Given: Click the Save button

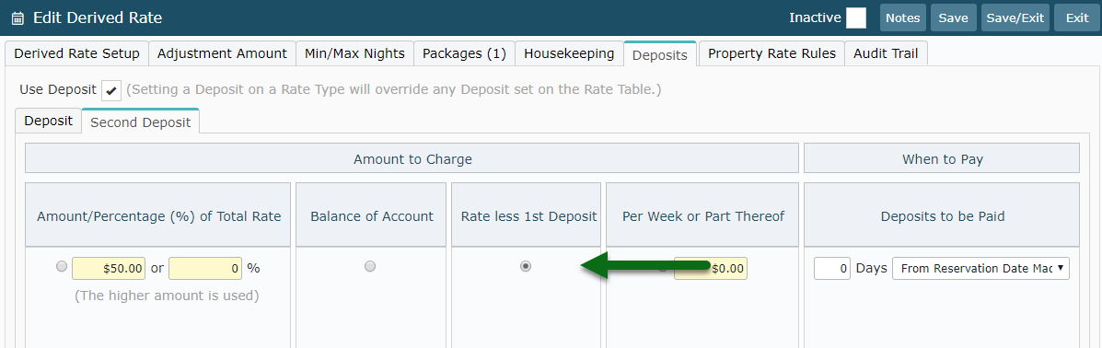Looking at the screenshot, I should [953, 18].
